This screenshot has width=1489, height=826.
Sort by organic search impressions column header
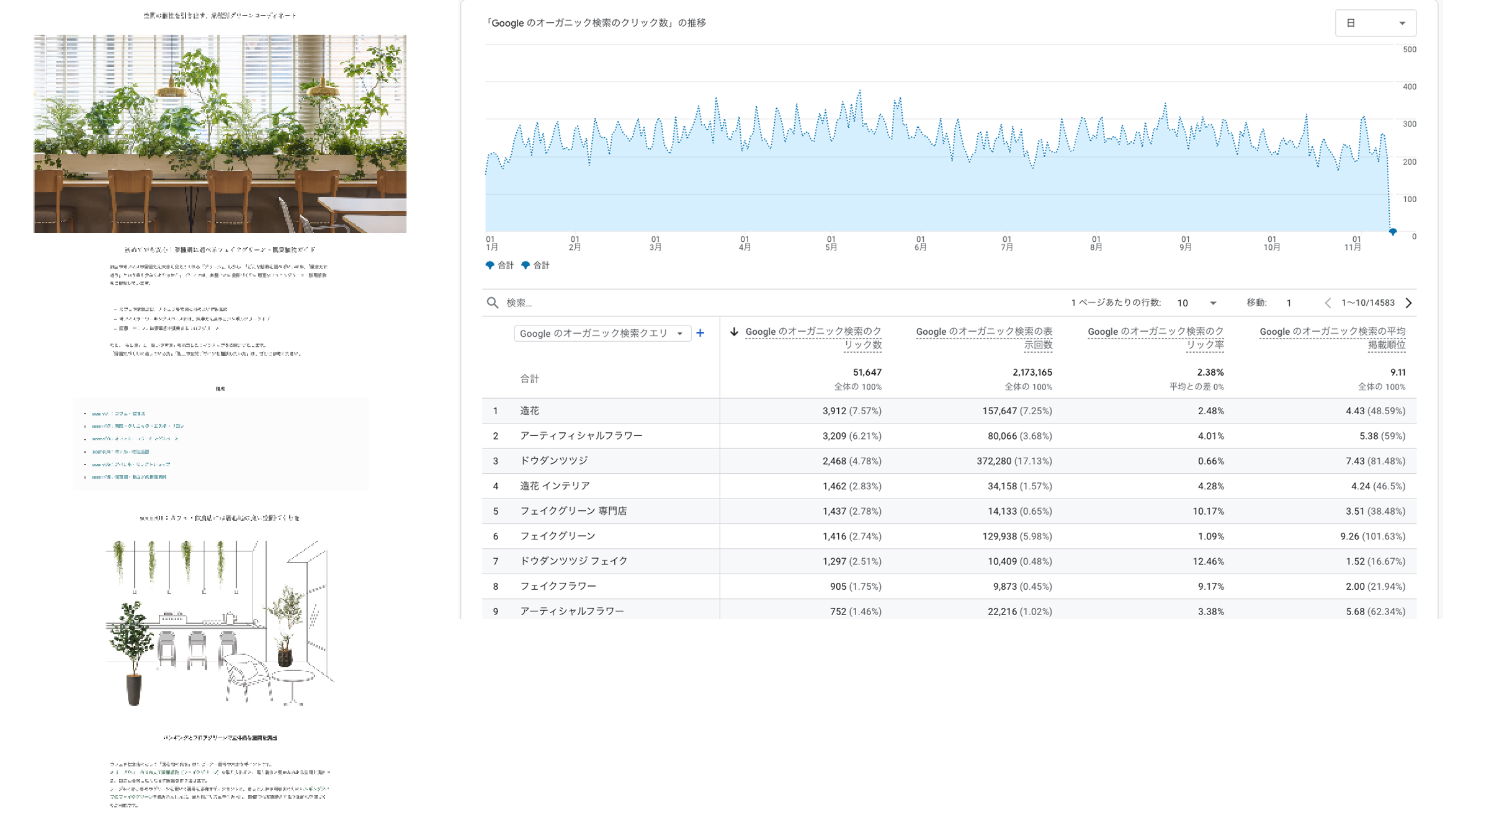[984, 338]
